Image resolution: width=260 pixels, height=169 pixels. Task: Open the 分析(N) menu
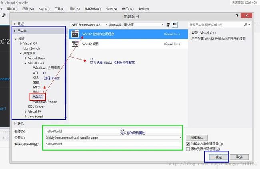[x=112, y=9]
